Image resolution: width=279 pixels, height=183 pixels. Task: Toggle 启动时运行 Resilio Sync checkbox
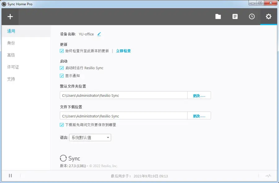[x=62, y=68]
